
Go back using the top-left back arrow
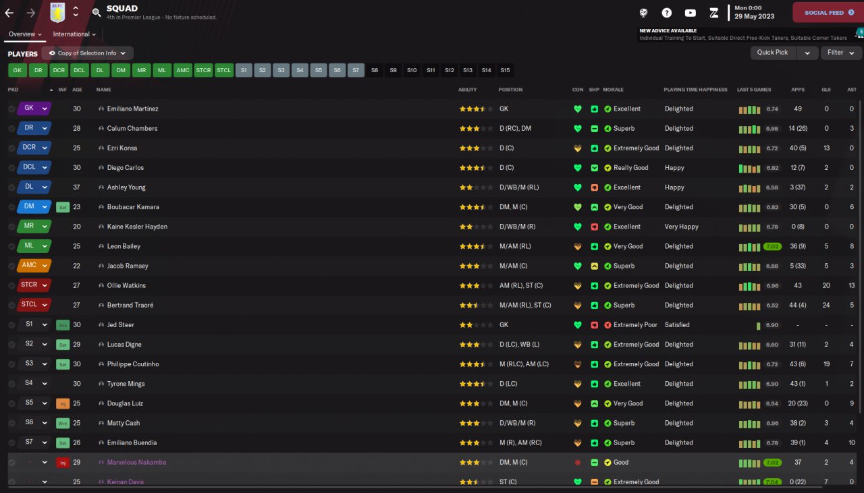click(x=9, y=13)
